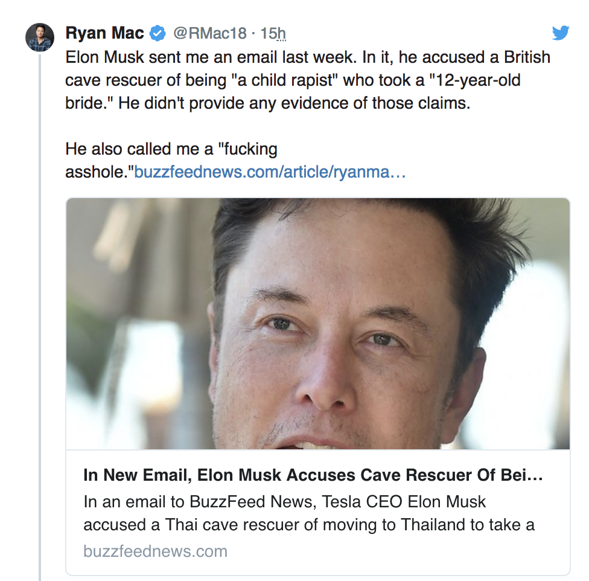Click the blue verified badge

pos(158,33)
